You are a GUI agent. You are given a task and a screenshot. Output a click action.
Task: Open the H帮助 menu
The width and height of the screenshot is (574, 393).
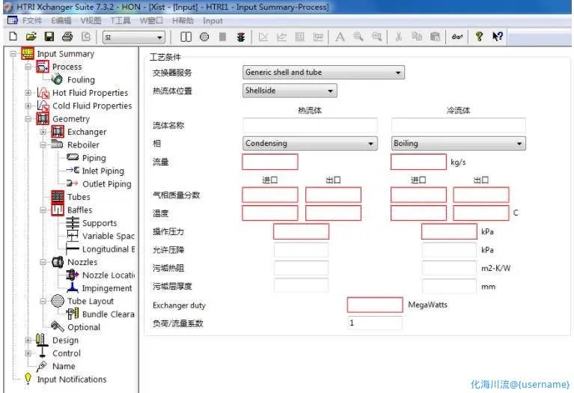183,20
